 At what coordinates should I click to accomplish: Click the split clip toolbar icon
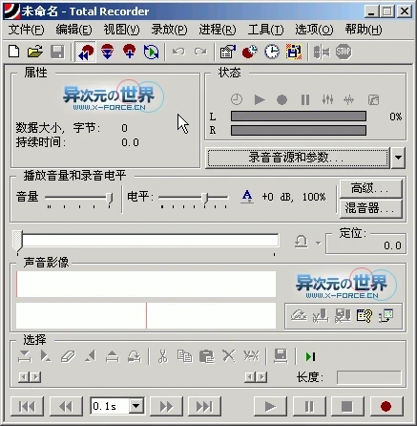322,52
